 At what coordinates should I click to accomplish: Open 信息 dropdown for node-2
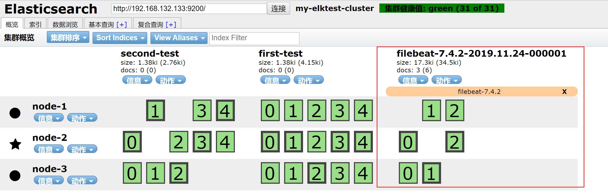[x=49, y=149]
